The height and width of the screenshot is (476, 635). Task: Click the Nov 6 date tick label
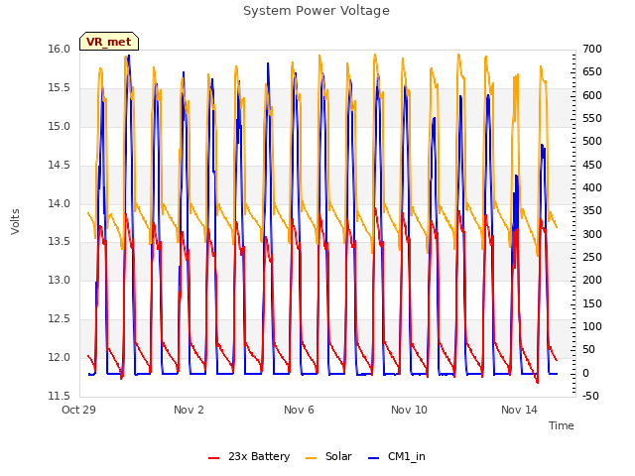pyautogui.click(x=299, y=410)
